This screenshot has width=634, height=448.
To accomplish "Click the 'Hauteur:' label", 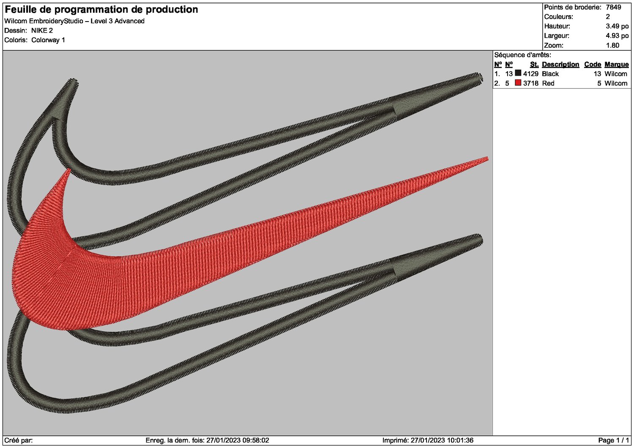I will [x=557, y=26].
